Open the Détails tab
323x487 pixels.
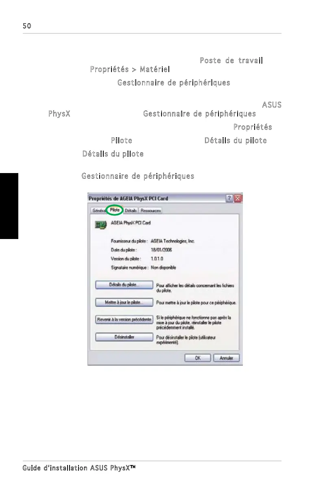131,211
